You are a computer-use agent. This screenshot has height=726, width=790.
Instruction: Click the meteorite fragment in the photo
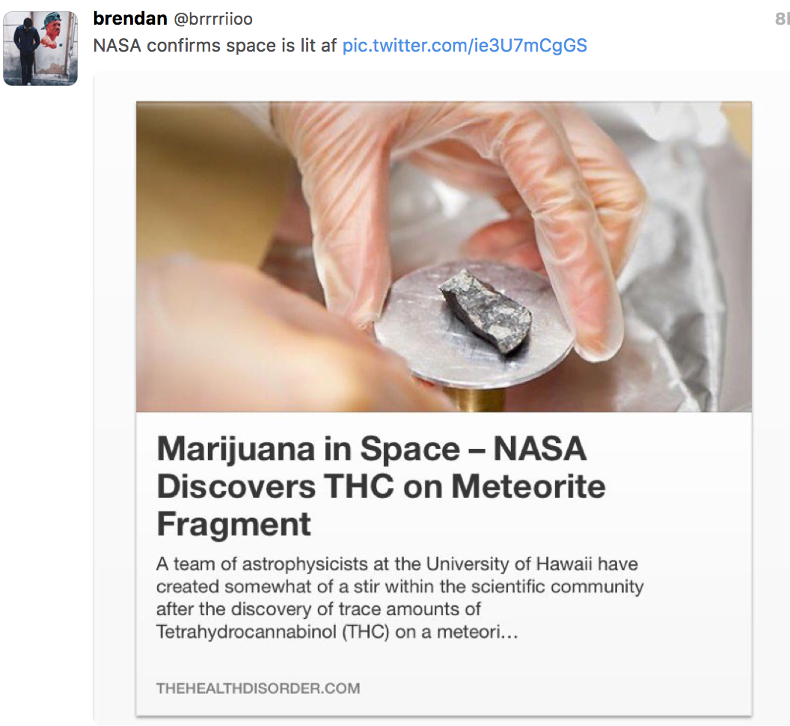tap(486, 310)
